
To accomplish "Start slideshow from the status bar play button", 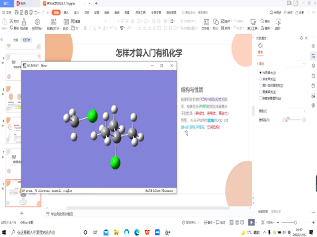I will click(x=251, y=223).
